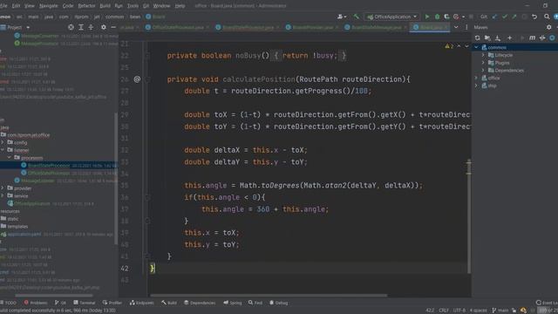Change UTF-8 file encoding in status bar
Viewport: 558px width, 314px height.
click(x=459, y=311)
